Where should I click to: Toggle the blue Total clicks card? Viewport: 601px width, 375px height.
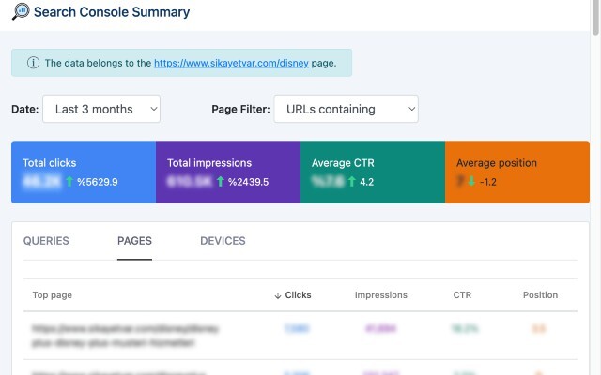(84, 172)
